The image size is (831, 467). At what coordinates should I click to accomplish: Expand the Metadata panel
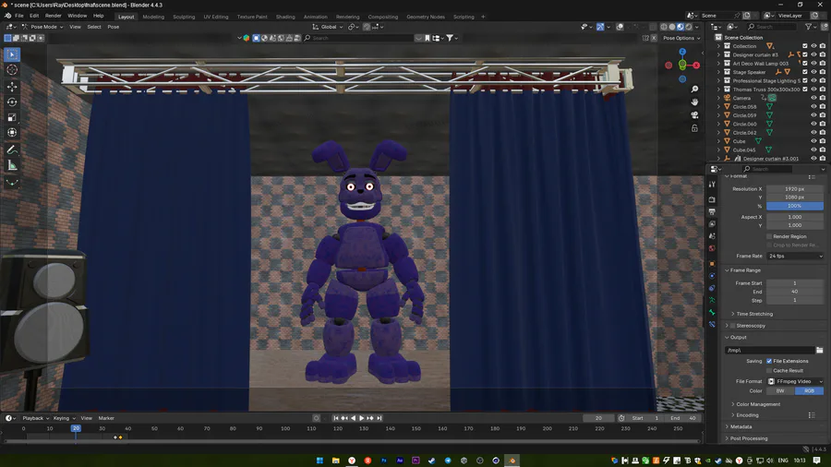tap(741, 426)
